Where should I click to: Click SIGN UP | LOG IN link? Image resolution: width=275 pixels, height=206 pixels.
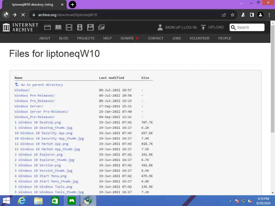pyautogui.click(x=181, y=28)
